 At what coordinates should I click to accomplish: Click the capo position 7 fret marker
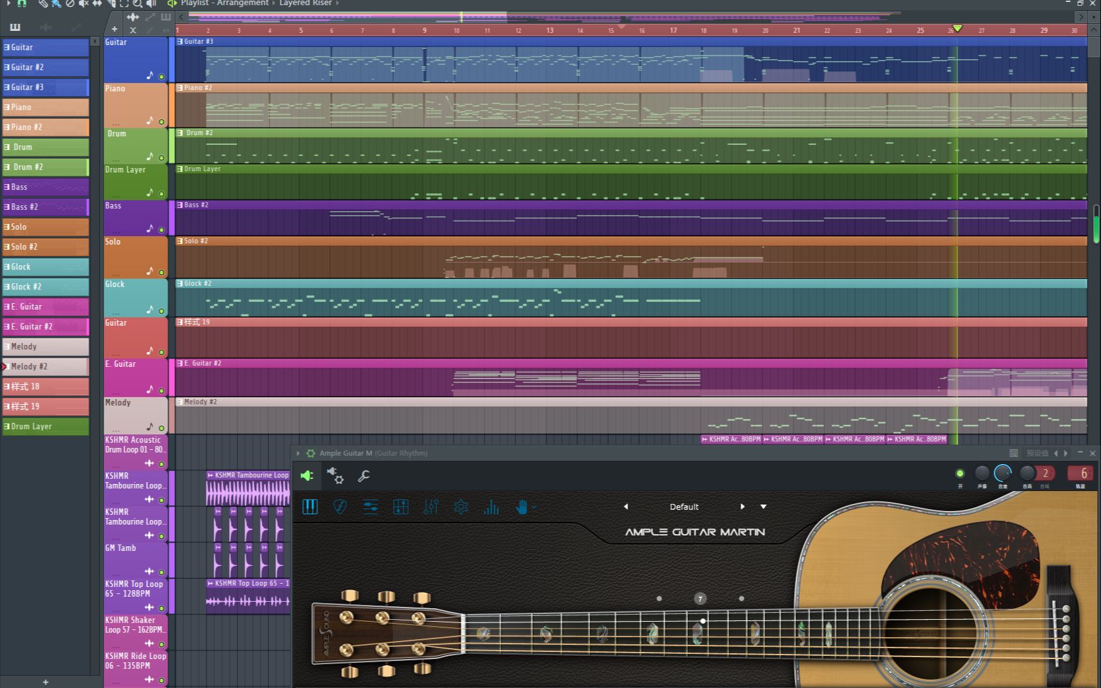(700, 599)
